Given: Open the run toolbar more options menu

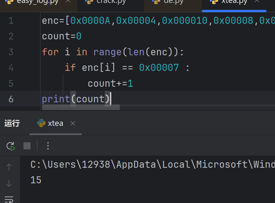Looking at the screenshot, I should pos(48,146).
